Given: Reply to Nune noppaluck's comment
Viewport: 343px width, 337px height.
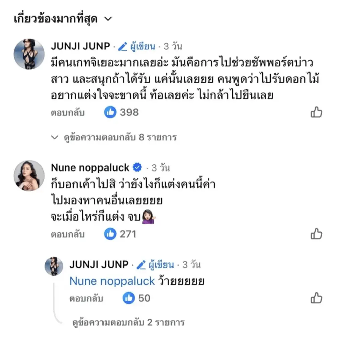Looking at the screenshot, I should (x=68, y=234).
